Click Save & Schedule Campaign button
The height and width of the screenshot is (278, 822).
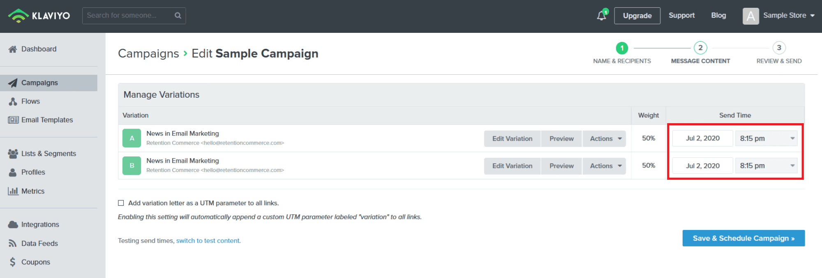point(743,238)
